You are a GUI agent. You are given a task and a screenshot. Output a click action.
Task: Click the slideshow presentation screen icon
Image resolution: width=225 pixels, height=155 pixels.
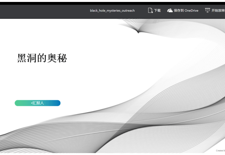pos(208,10)
